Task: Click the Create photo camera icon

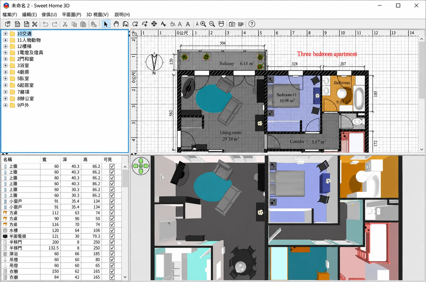Action: click(232, 24)
